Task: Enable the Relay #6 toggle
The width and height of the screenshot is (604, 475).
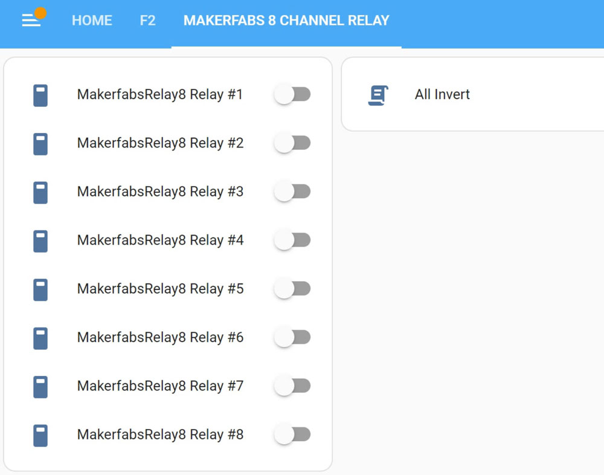Action: [292, 337]
